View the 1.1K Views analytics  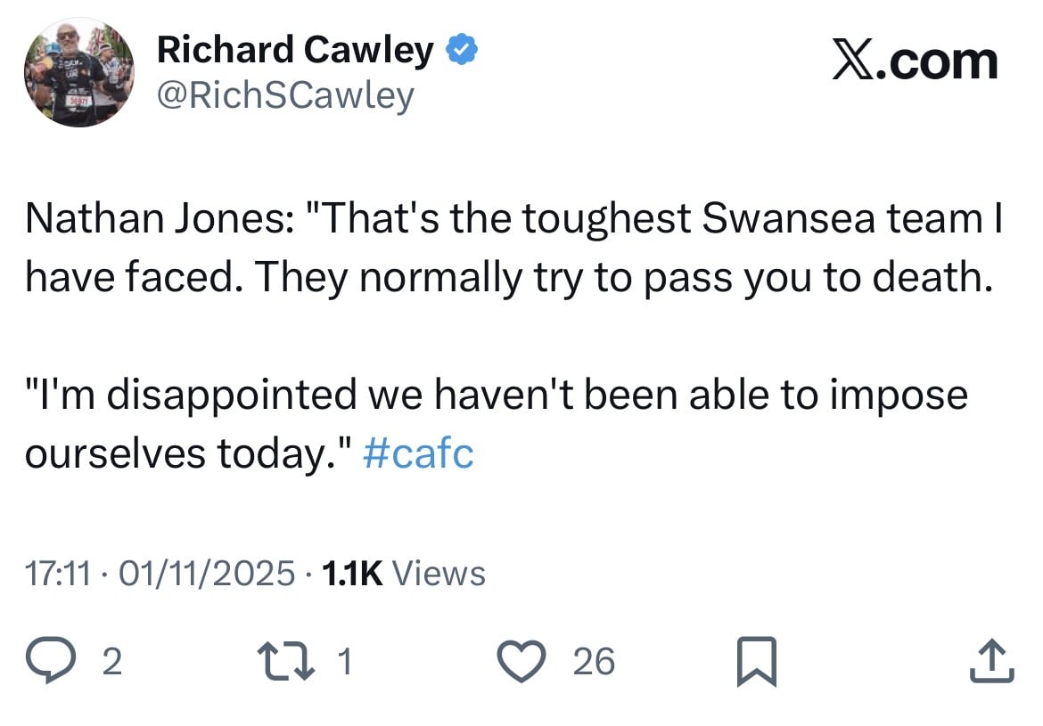pyautogui.click(x=403, y=574)
